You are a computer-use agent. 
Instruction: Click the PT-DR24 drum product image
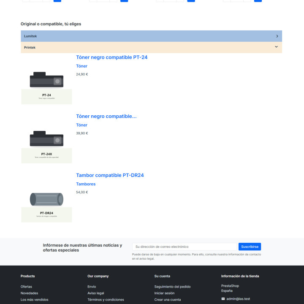46,197
